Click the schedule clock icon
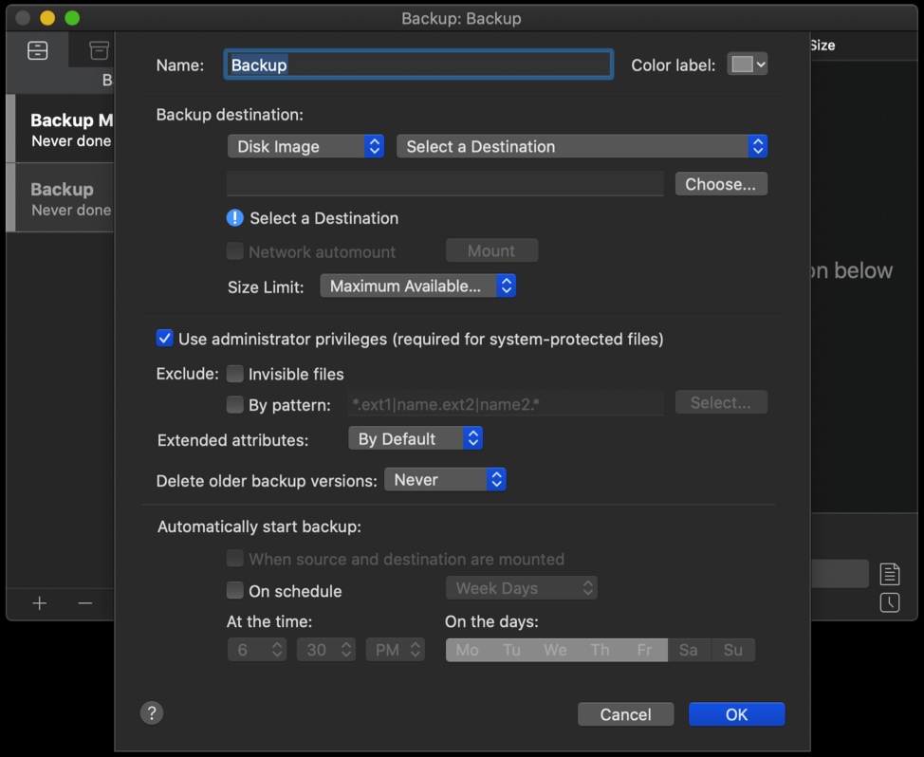This screenshot has width=924, height=757. [889, 602]
